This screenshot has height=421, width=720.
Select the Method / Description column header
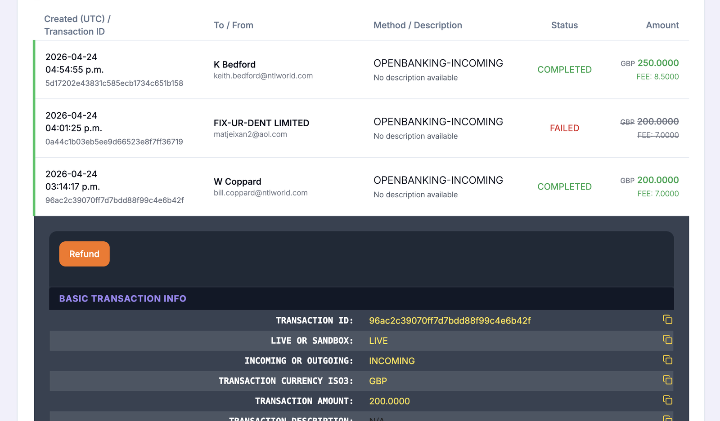point(418,25)
